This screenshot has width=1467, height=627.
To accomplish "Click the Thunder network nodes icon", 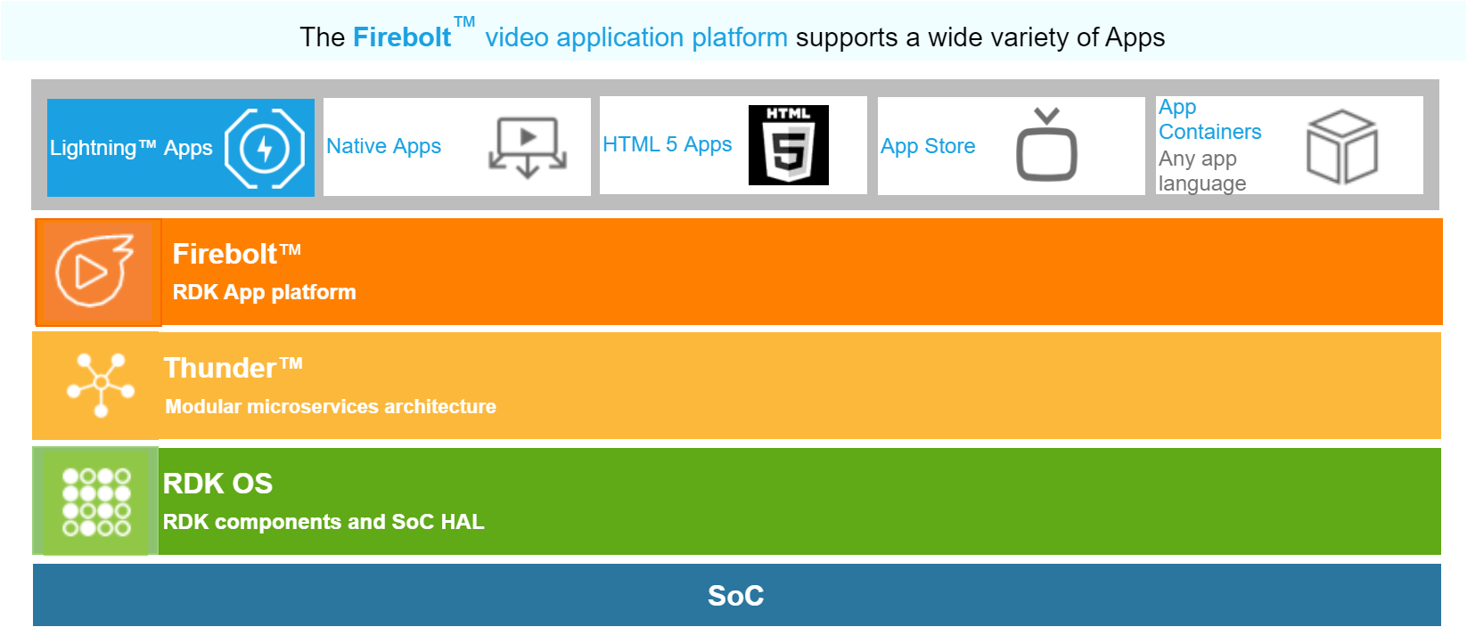I will click(x=101, y=385).
